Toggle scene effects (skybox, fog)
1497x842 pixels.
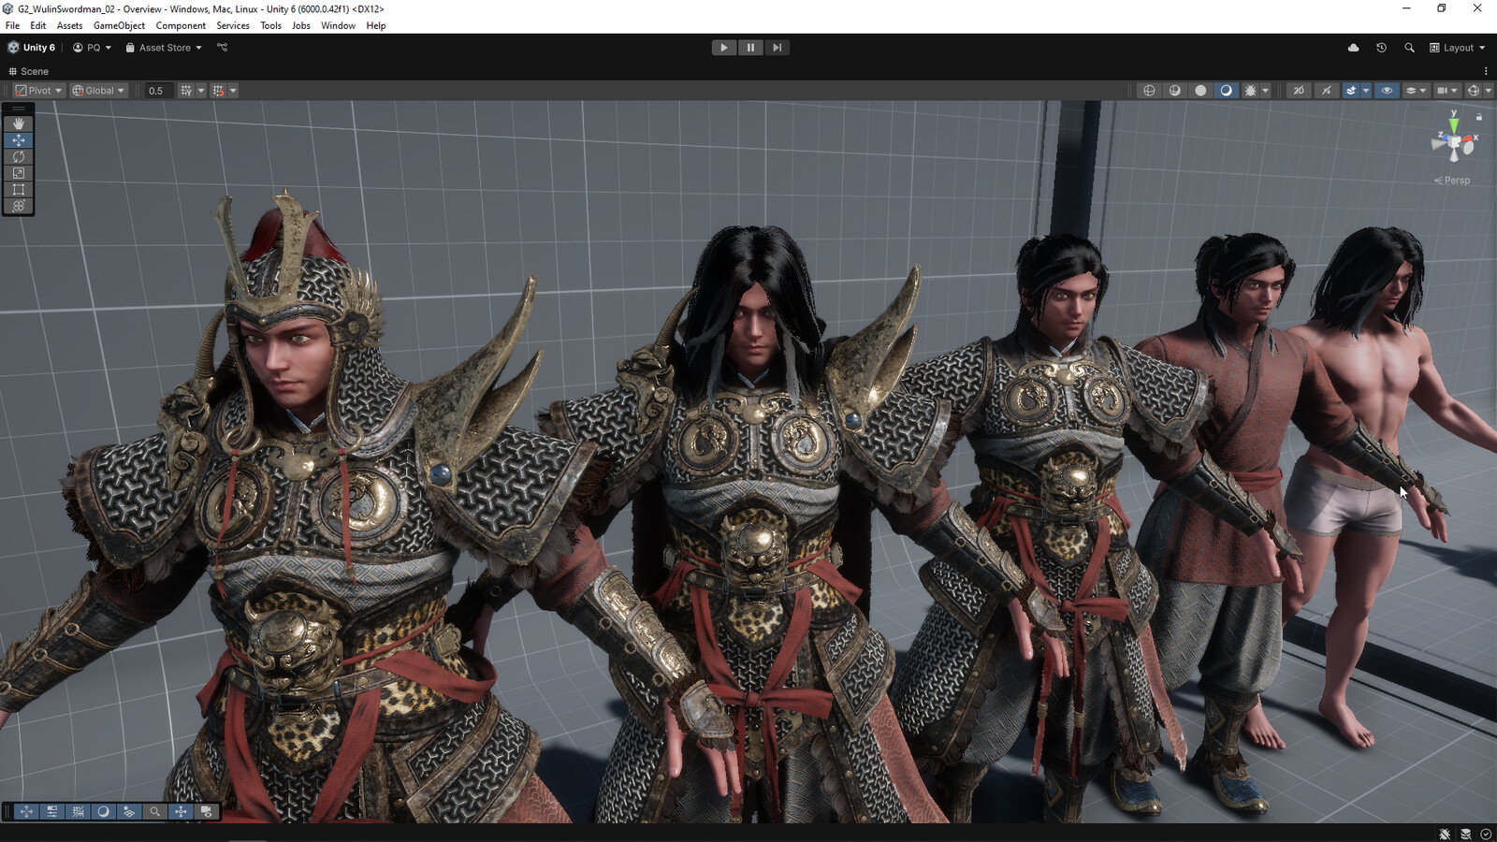pos(1351,91)
